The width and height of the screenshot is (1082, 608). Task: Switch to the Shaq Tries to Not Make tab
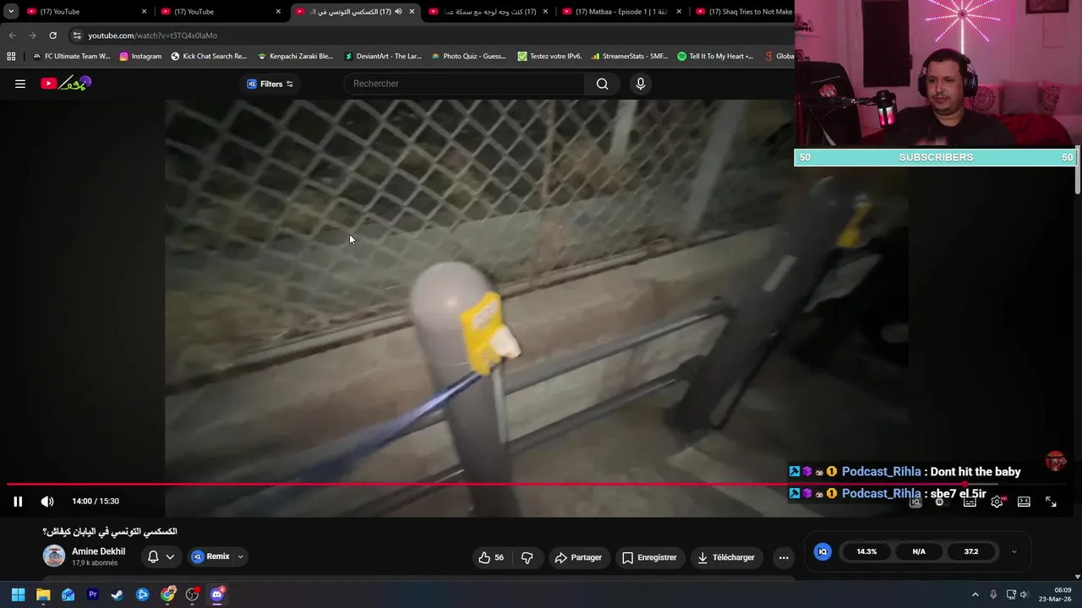coord(742,12)
